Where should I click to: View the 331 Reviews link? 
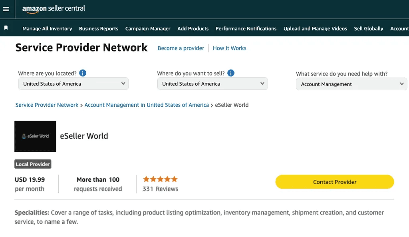161,189
